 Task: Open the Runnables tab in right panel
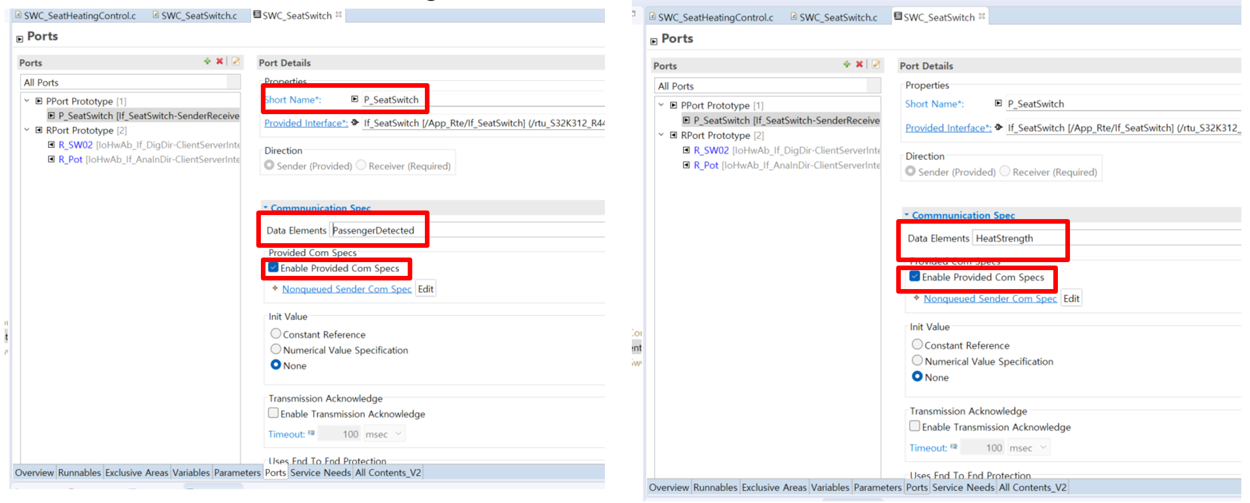(715, 488)
